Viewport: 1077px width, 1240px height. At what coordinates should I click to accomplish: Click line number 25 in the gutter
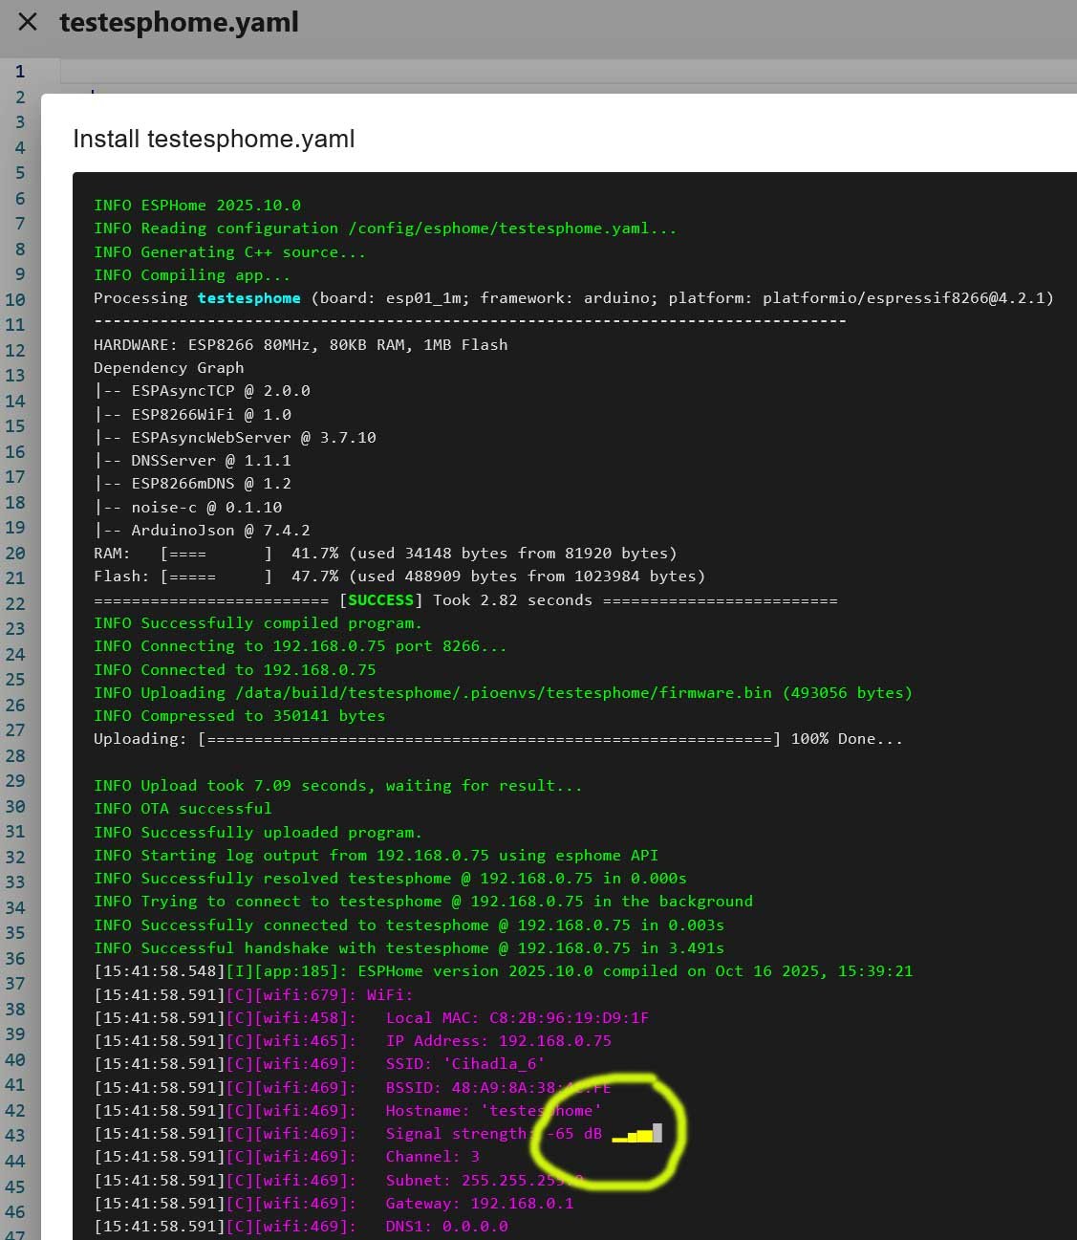pyautogui.click(x=15, y=680)
